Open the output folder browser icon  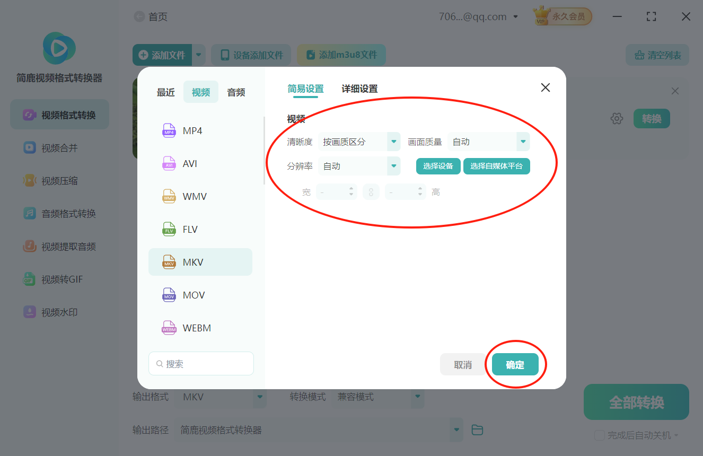pos(477,429)
